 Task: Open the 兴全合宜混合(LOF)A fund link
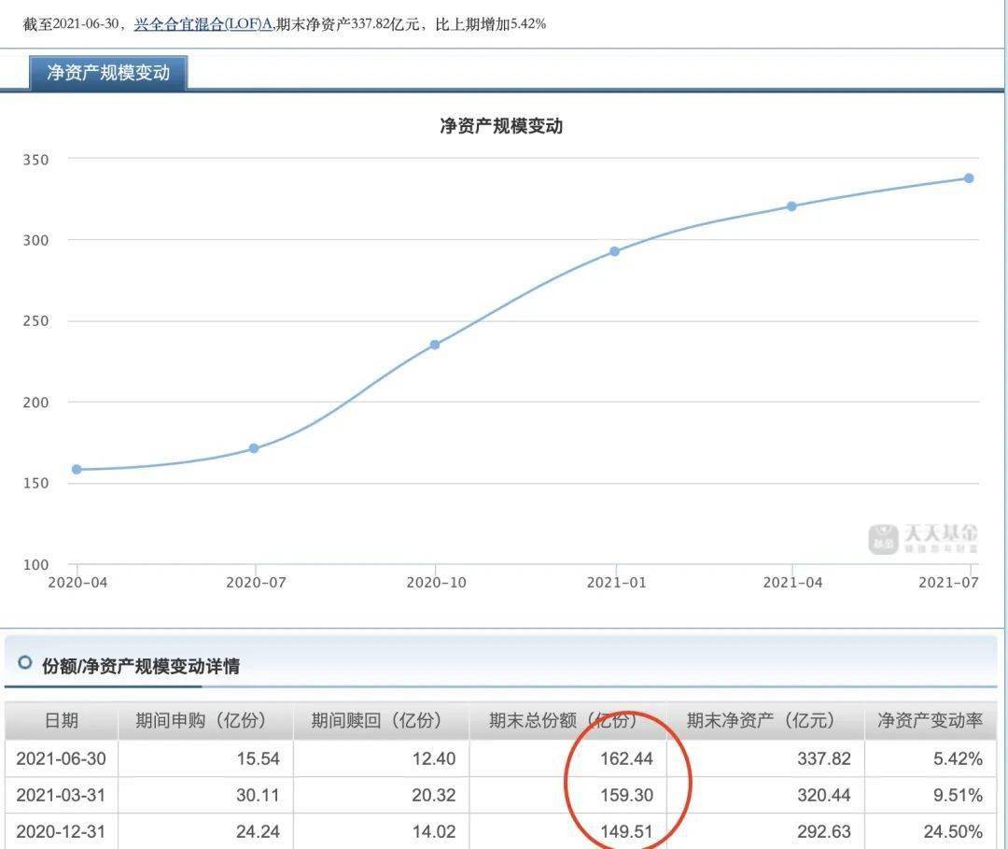point(203,24)
